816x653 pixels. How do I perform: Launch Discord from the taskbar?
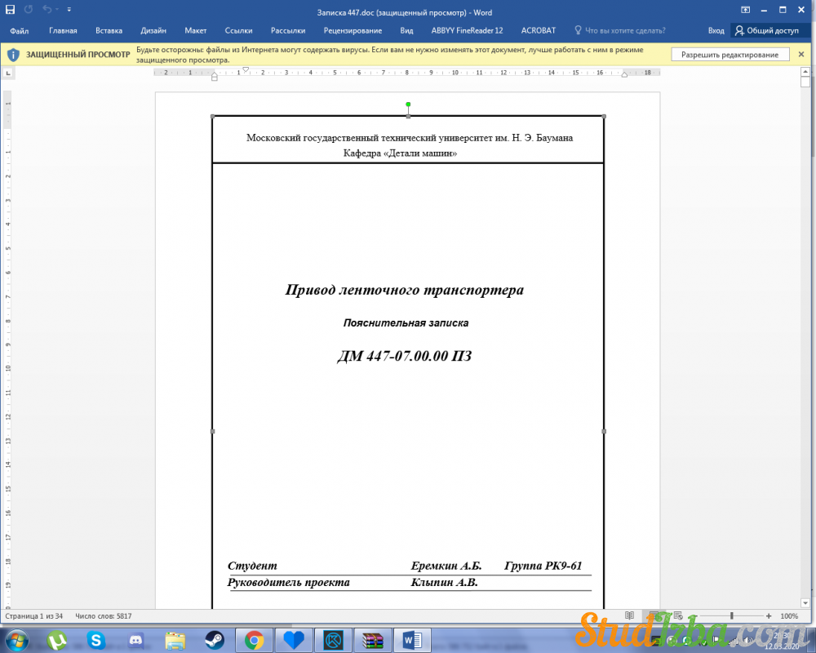pyautogui.click(x=135, y=640)
